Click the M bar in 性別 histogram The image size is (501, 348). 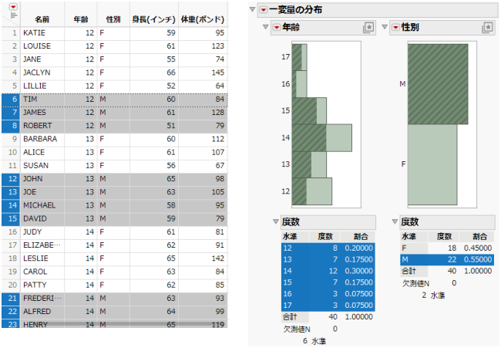(x=438, y=84)
